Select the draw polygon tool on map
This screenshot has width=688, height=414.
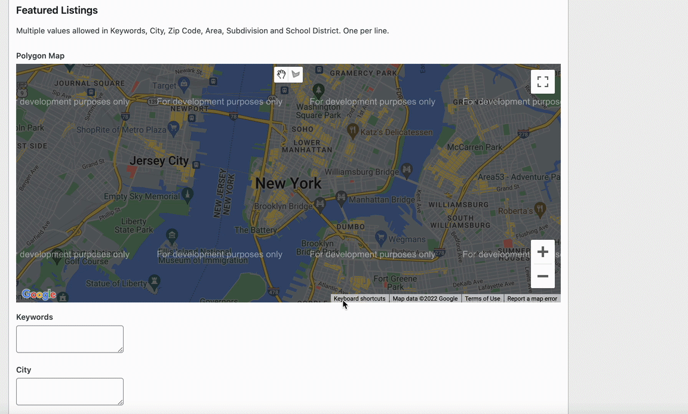coord(296,75)
